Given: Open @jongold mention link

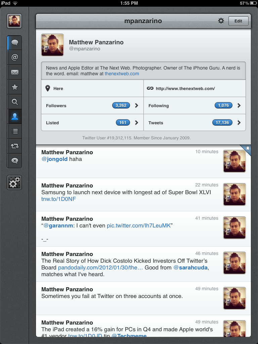Looking at the screenshot, I should click(54, 159).
